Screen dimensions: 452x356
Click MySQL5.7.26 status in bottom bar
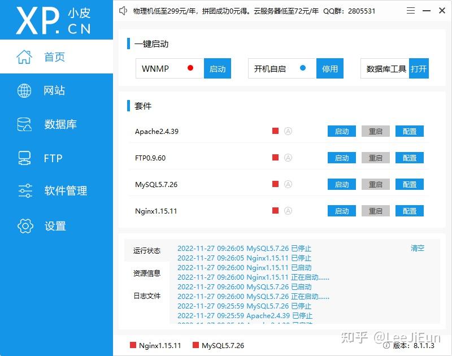click(218, 345)
